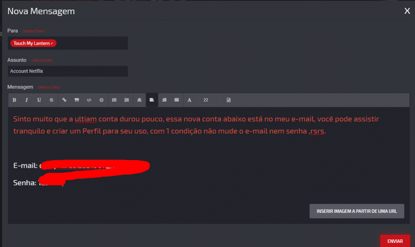Screen dimensions: 415x247
Task: Send the message with the Enviar button
Action: 395,241
